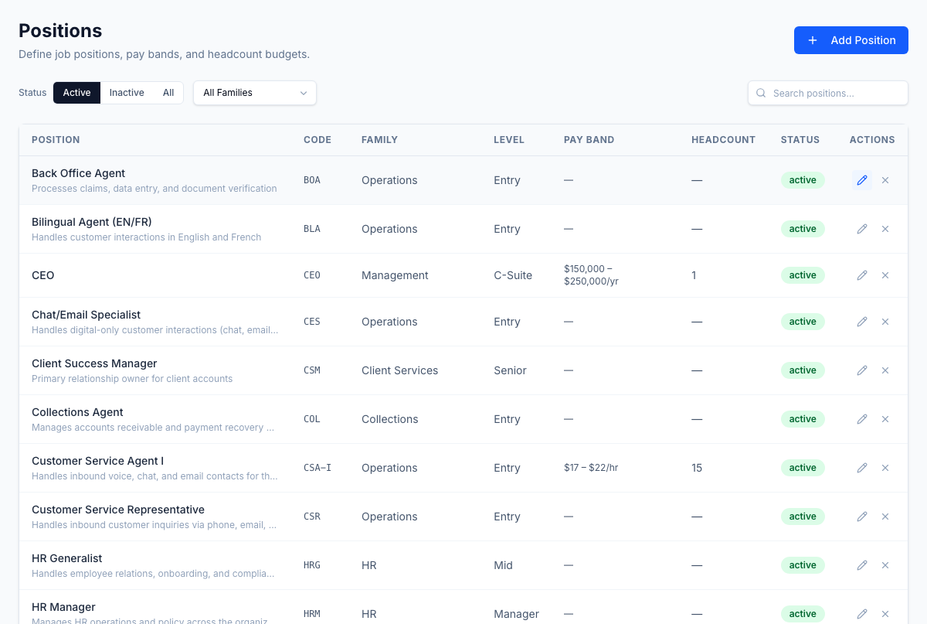Viewport: 927px width, 624px height.
Task: Delete the CEO position
Action: (885, 275)
